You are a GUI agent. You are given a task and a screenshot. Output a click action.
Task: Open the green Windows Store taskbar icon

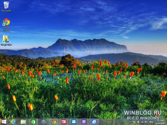tap(33, 122)
